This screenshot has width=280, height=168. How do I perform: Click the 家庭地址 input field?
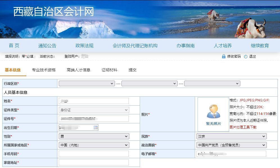94,163
